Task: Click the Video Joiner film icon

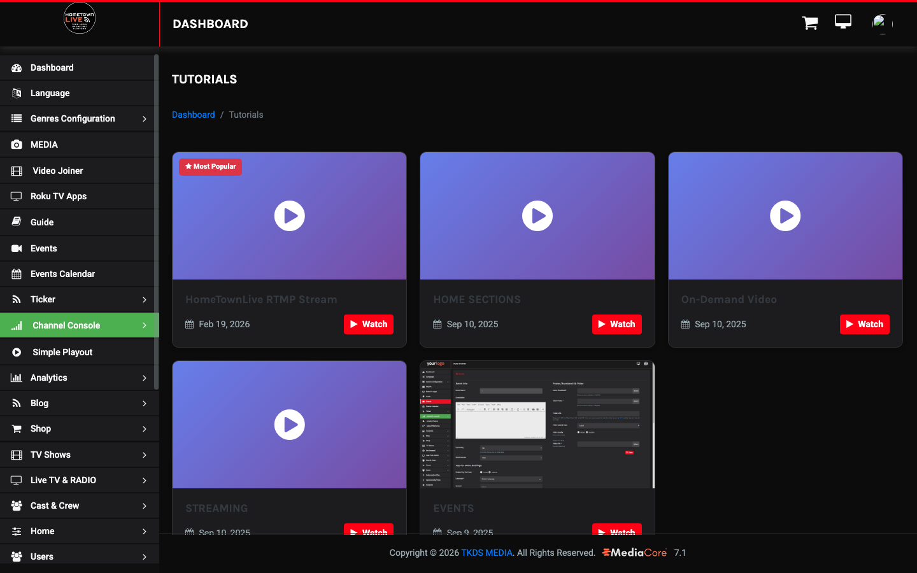Action: (17, 171)
